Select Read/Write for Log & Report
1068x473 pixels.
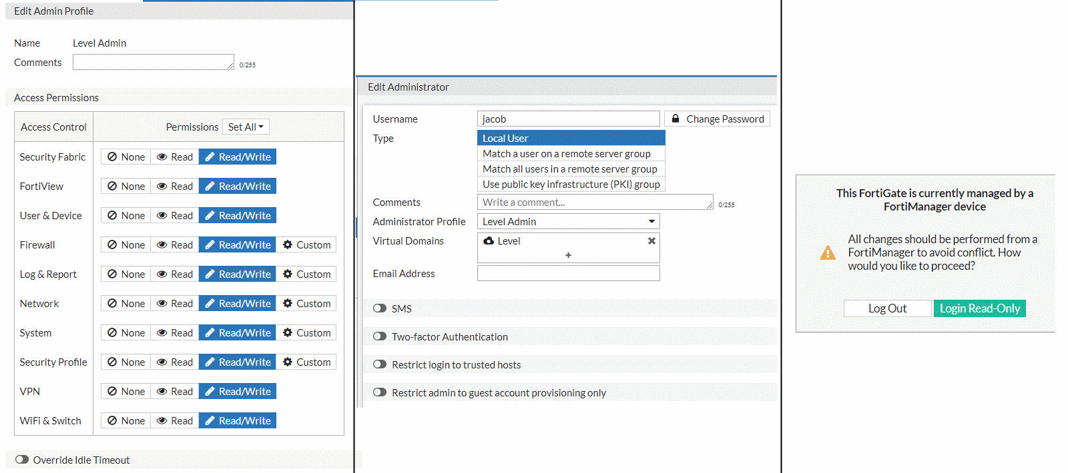pyautogui.click(x=238, y=274)
